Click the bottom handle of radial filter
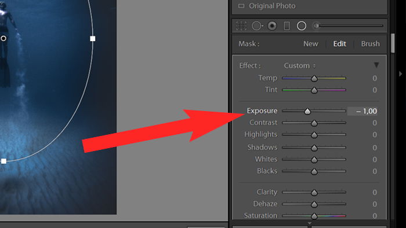Viewport: 406px width, 228px height. tap(3, 161)
